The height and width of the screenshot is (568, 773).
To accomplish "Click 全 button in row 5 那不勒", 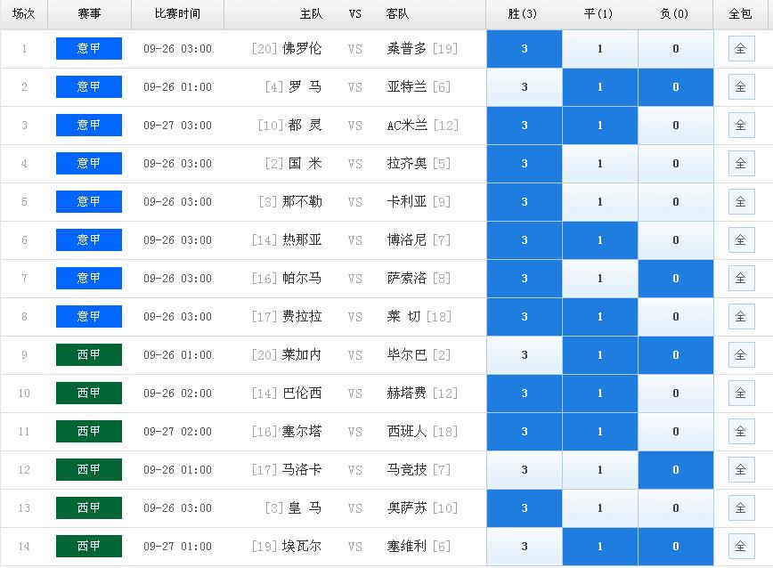I will click(741, 202).
